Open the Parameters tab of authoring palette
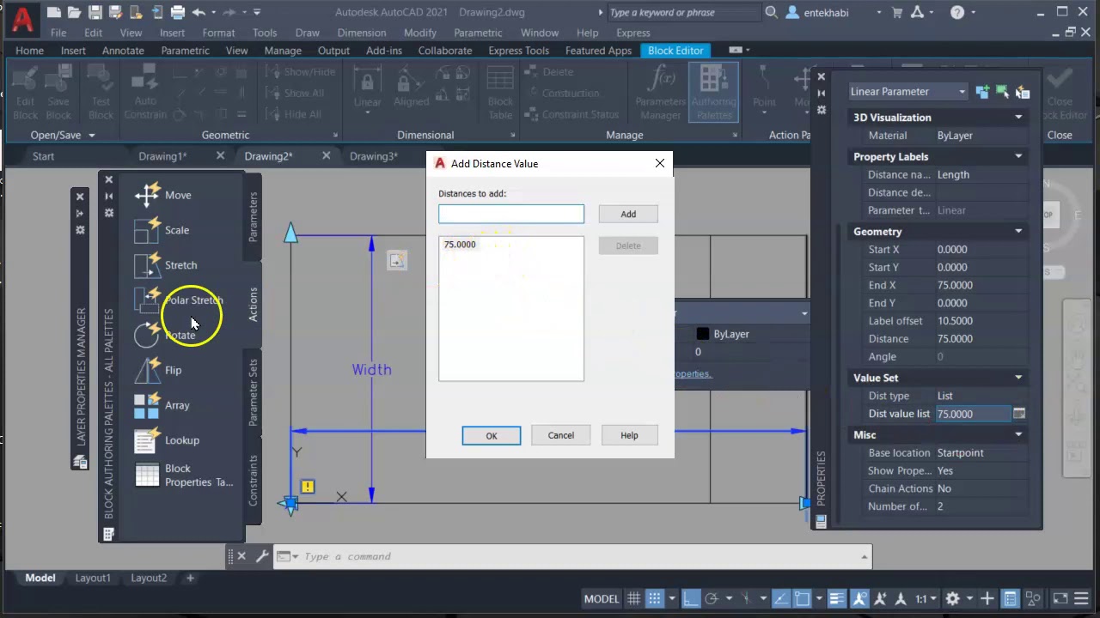The width and height of the screenshot is (1100, 618). pos(253,216)
